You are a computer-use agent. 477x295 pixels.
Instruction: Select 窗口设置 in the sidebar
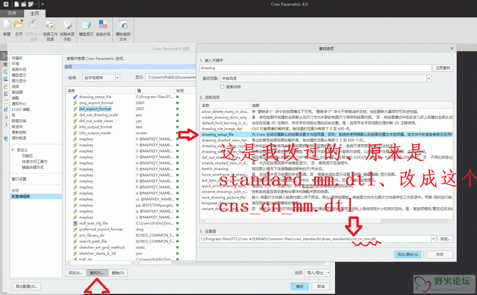[19, 179]
